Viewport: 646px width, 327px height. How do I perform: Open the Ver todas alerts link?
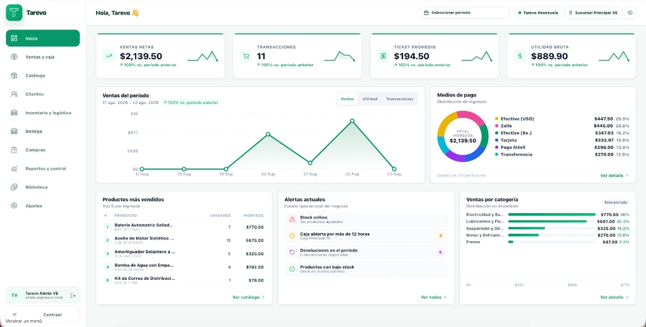[x=433, y=297]
